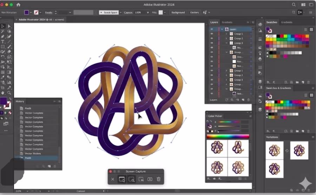Click the rainbow color spectrum bar
Viewport: 316px width, 195px height.
pos(228,137)
